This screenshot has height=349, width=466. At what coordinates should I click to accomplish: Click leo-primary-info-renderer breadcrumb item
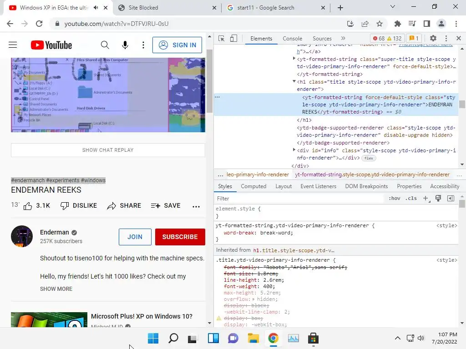coord(258,174)
